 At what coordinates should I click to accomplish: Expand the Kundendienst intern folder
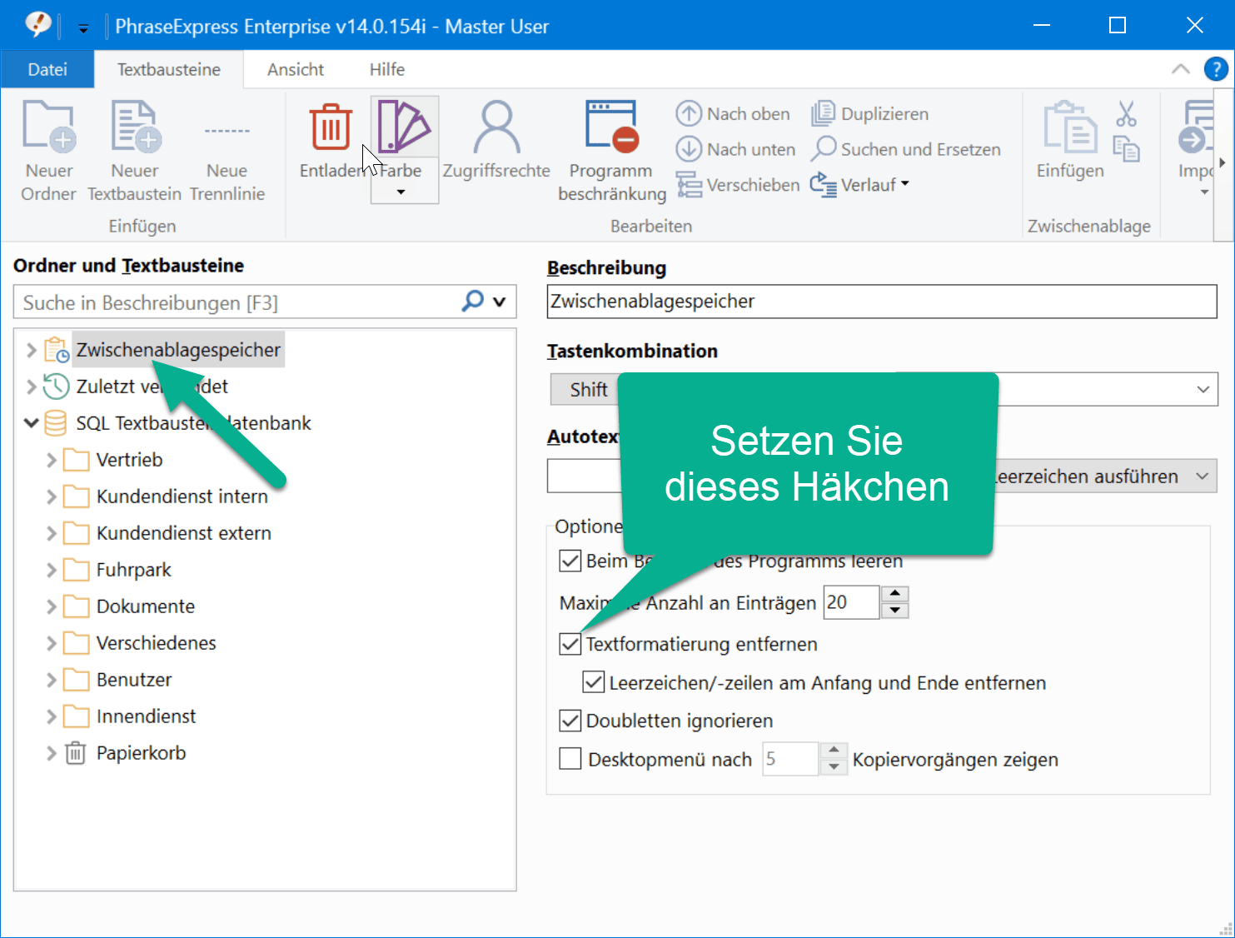pyautogui.click(x=51, y=496)
